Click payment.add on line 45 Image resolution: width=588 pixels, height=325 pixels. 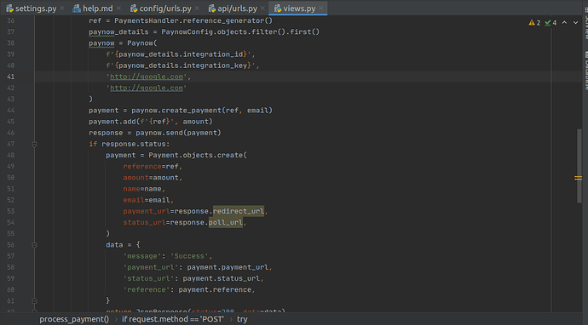pos(112,122)
